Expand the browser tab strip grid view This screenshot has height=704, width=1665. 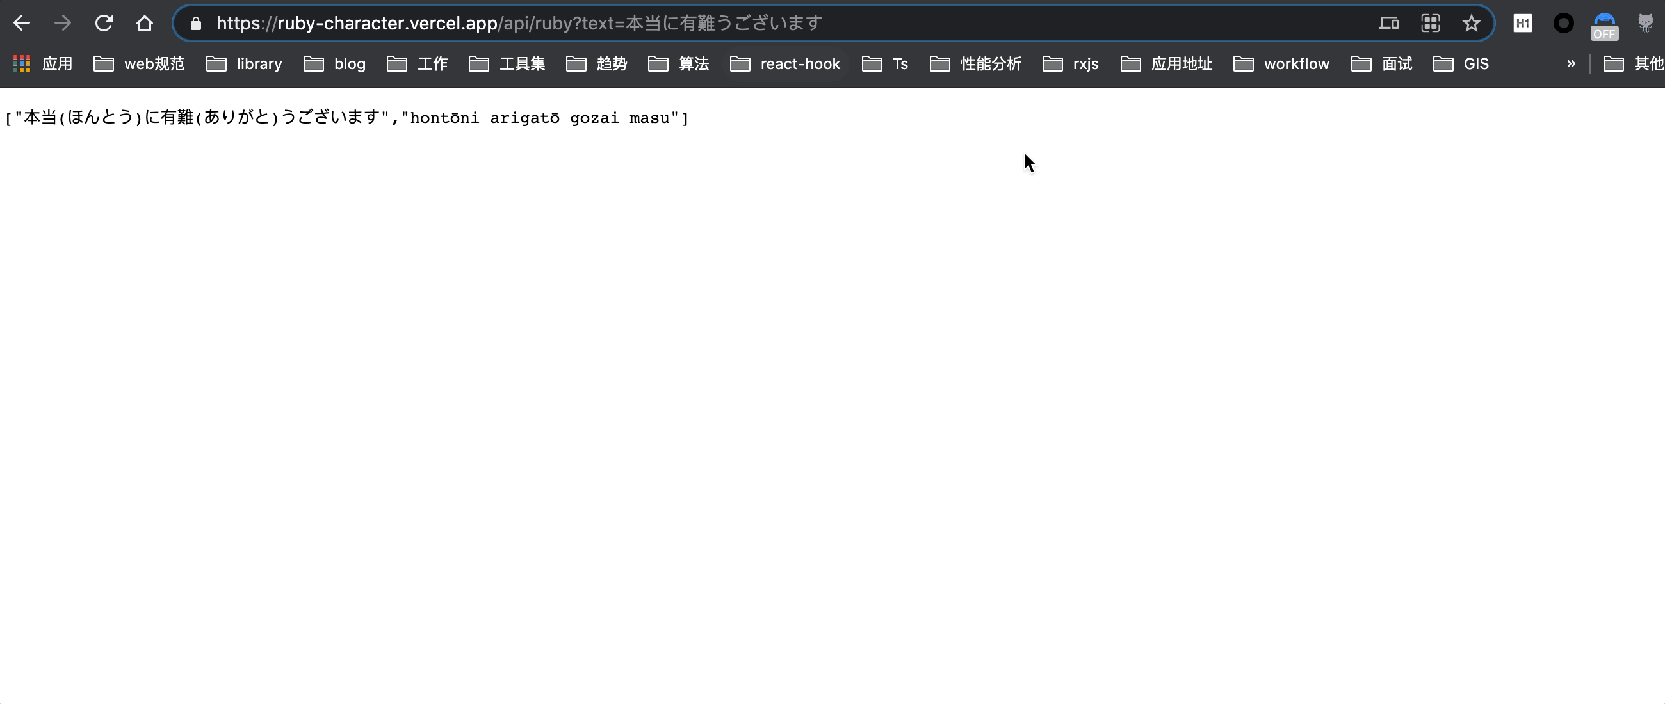[x=1431, y=24]
